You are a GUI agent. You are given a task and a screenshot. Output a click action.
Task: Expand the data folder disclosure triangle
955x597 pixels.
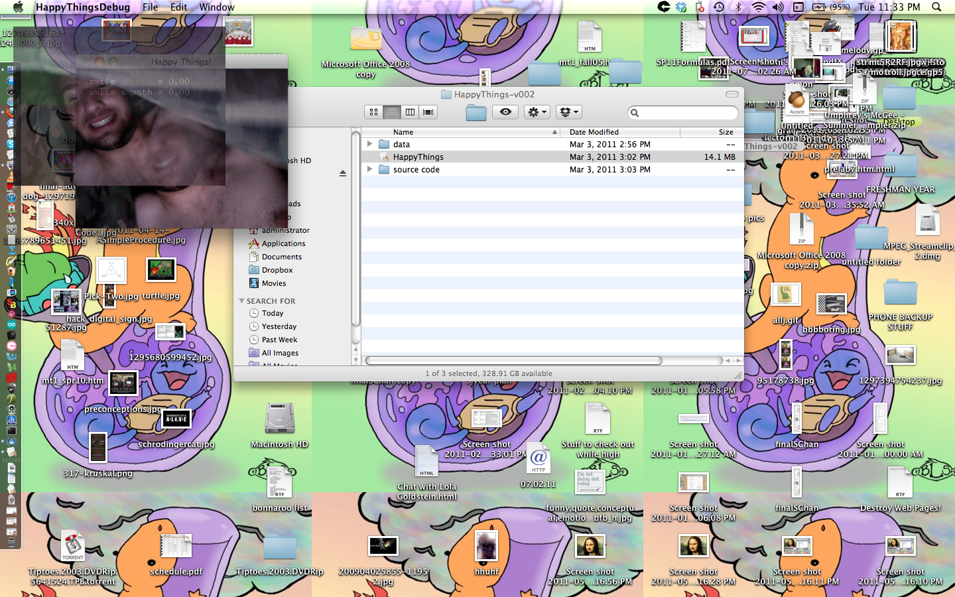click(x=369, y=144)
